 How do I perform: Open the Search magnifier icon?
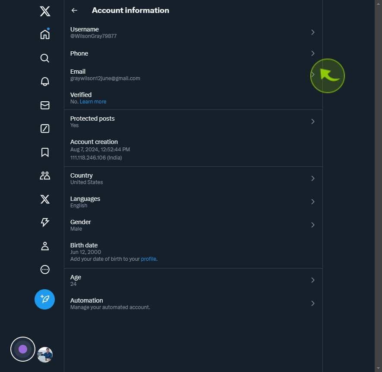click(45, 58)
